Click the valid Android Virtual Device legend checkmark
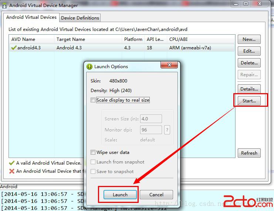 tap(12, 163)
